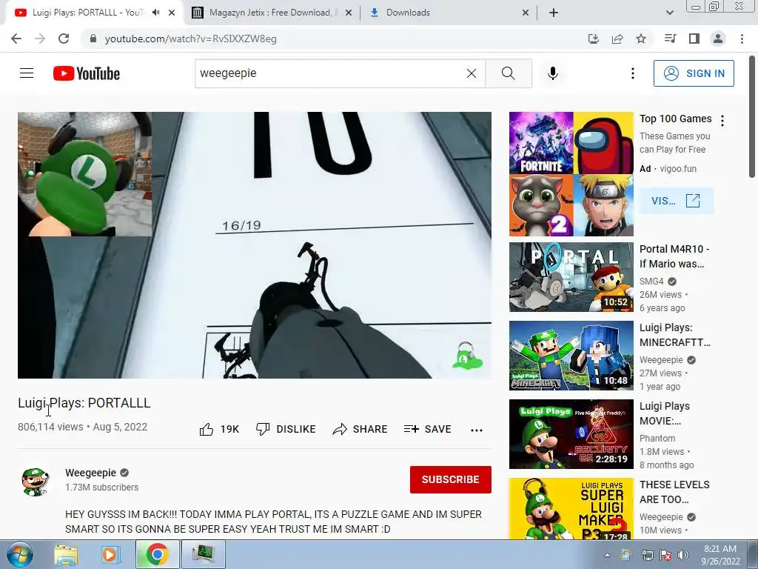Viewport: 758px width, 569px height.
Task: Go forward in browser history
Action: [40, 39]
